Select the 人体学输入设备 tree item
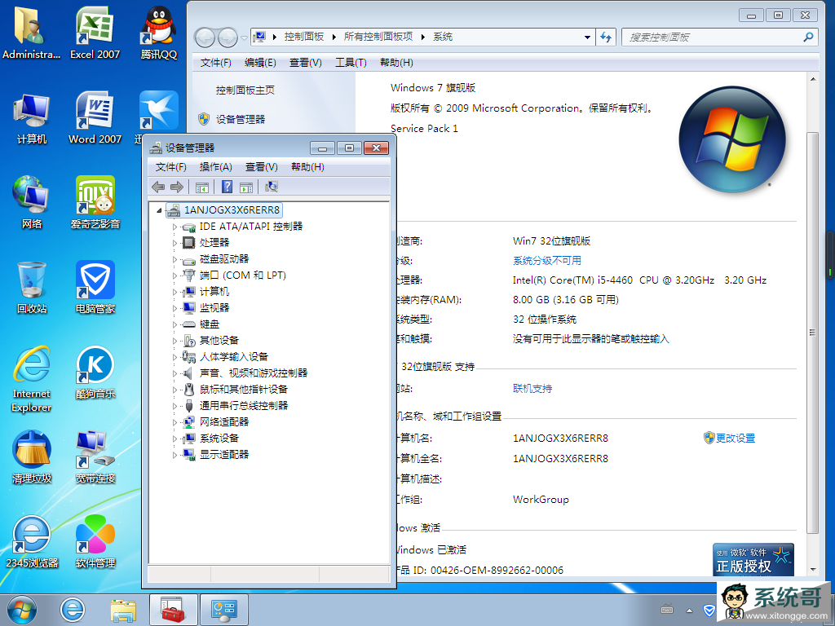This screenshot has height=626, width=835. click(x=233, y=357)
